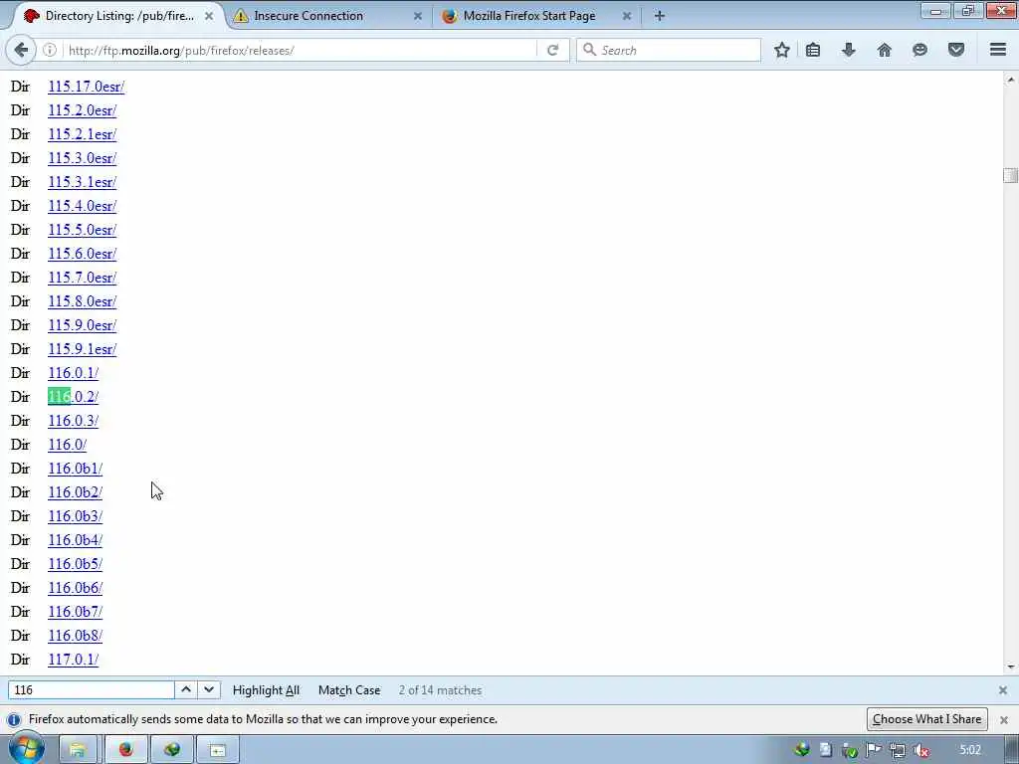1019x764 pixels.
Task: Click the scrollbar up arrow
Action: (x=1010, y=80)
